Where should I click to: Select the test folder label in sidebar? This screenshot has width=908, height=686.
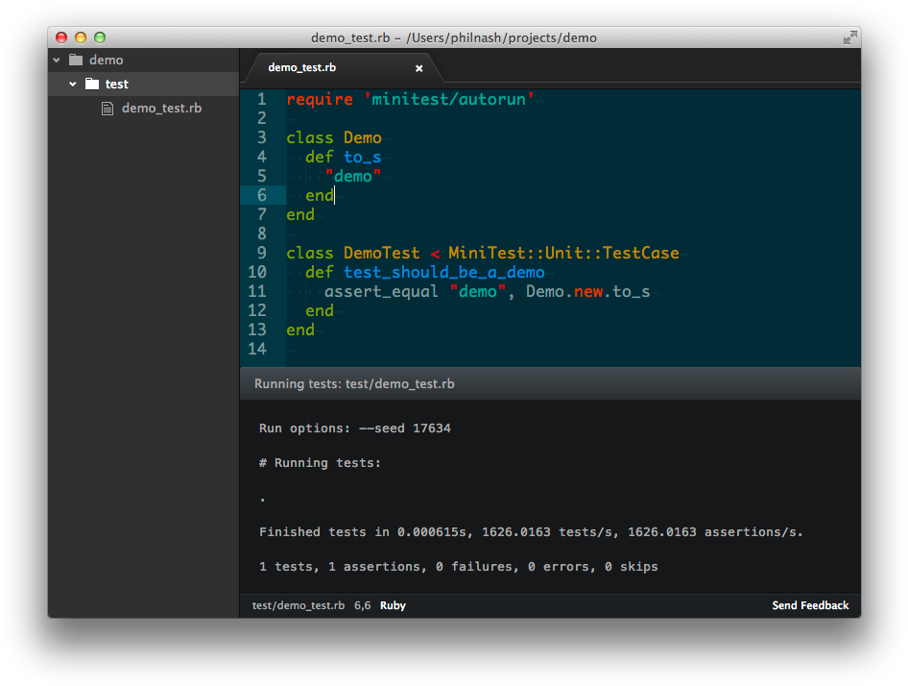pos(117,84)
